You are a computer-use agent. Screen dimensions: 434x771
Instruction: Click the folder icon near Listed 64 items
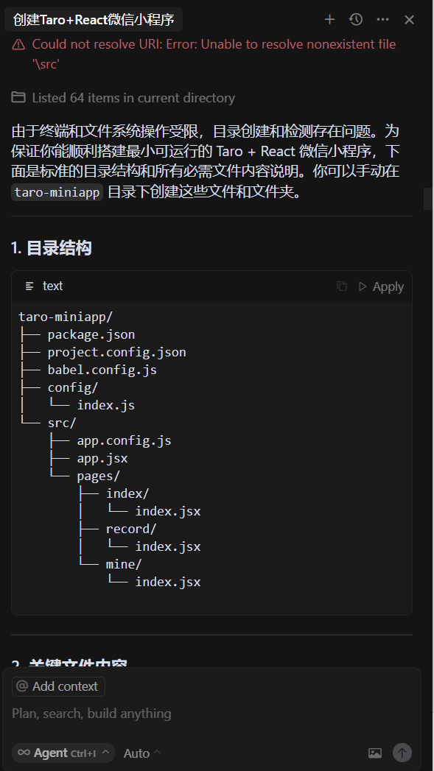click(17, 97)
